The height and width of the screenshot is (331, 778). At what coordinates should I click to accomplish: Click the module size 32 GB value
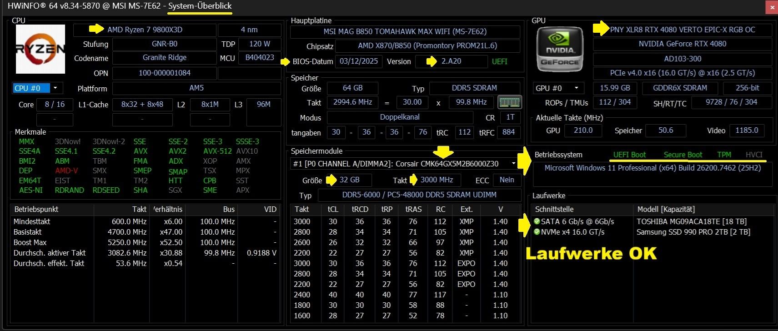349,180
